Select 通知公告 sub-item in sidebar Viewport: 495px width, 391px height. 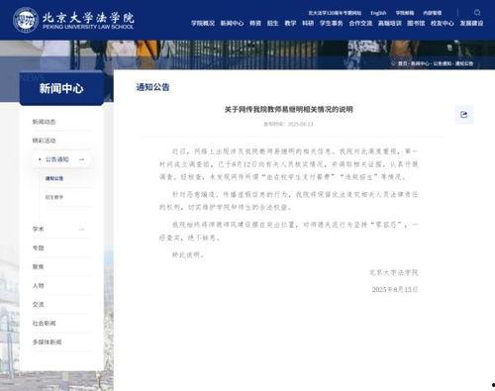[54, 178]
